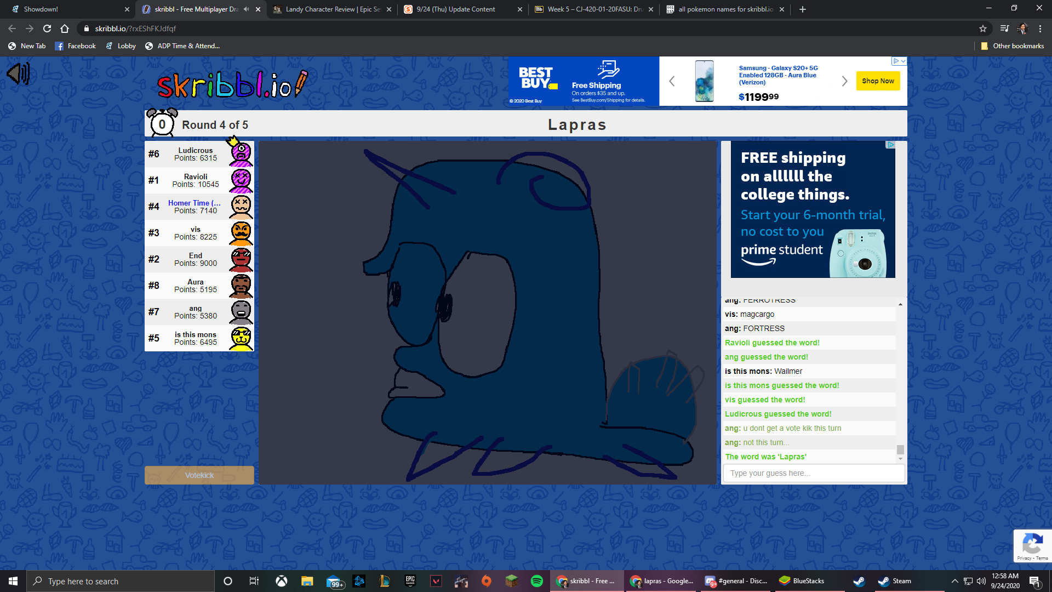The width and height of the screenshot is (1052, 592).
Task: Go to previous product in Best Buy ad
Action: coord(672,81)
